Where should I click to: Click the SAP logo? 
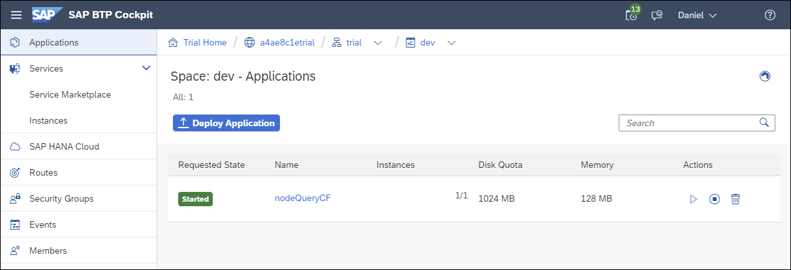pos(47,14)
